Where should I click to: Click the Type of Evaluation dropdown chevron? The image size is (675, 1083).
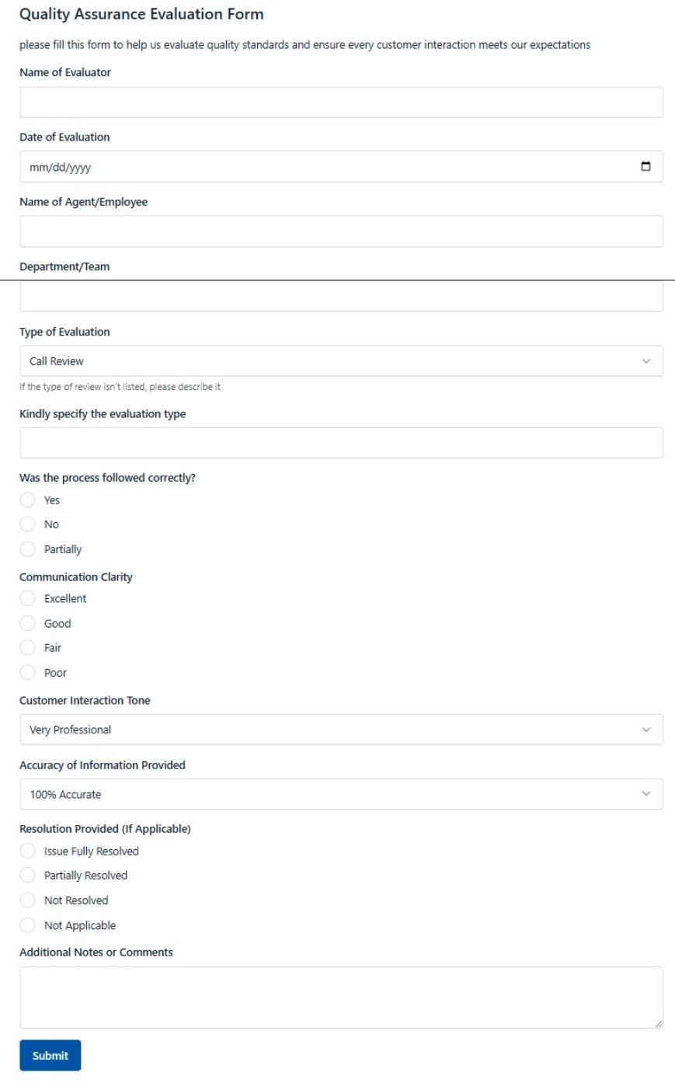pyautogui.click(x=645, y=360)
